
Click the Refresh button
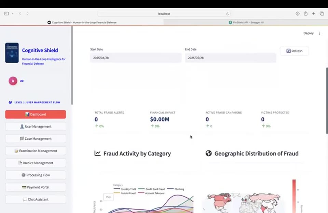tap(294, 51)
